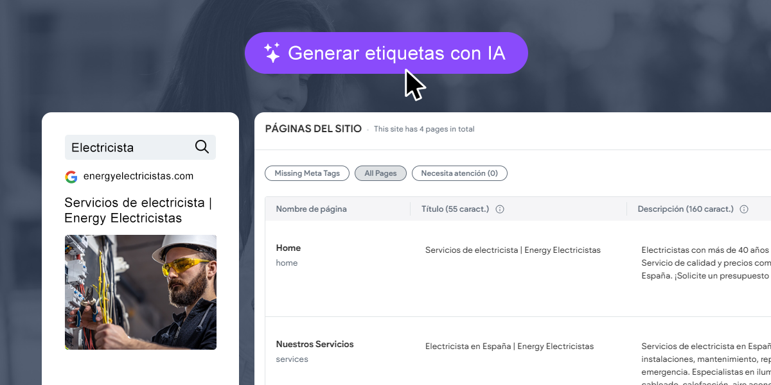Click the info icon next to Título (55 caract.)
Viewport: 771px width, 385px height.
point(500,209)
